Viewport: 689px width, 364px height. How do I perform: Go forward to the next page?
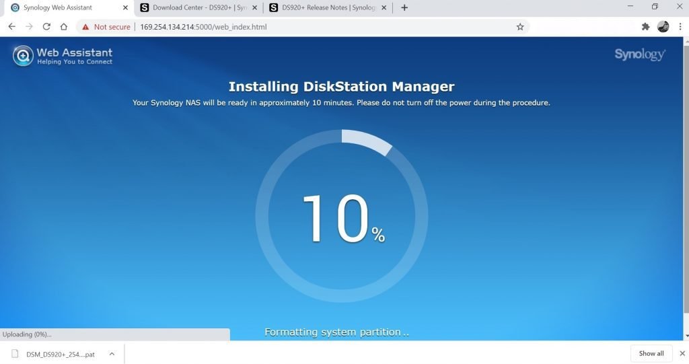29,27
